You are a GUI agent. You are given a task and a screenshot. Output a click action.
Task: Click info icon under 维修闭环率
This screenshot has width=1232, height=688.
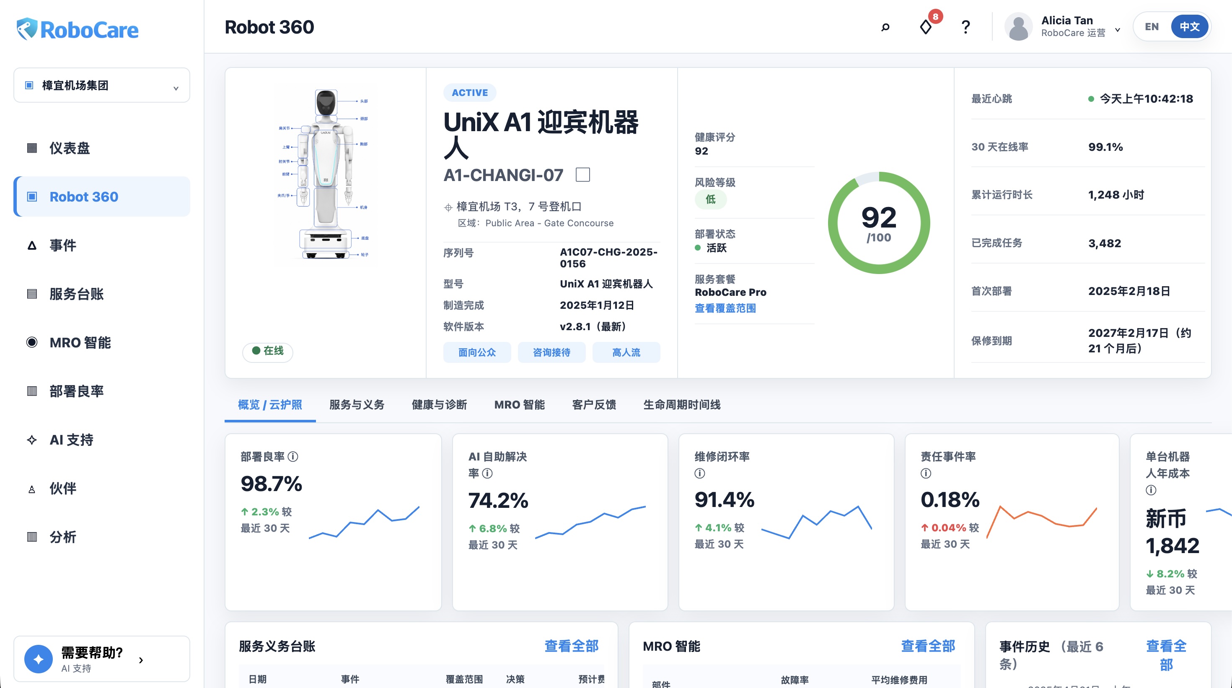point(700,473)
